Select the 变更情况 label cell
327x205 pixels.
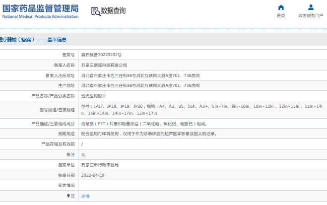66,185
